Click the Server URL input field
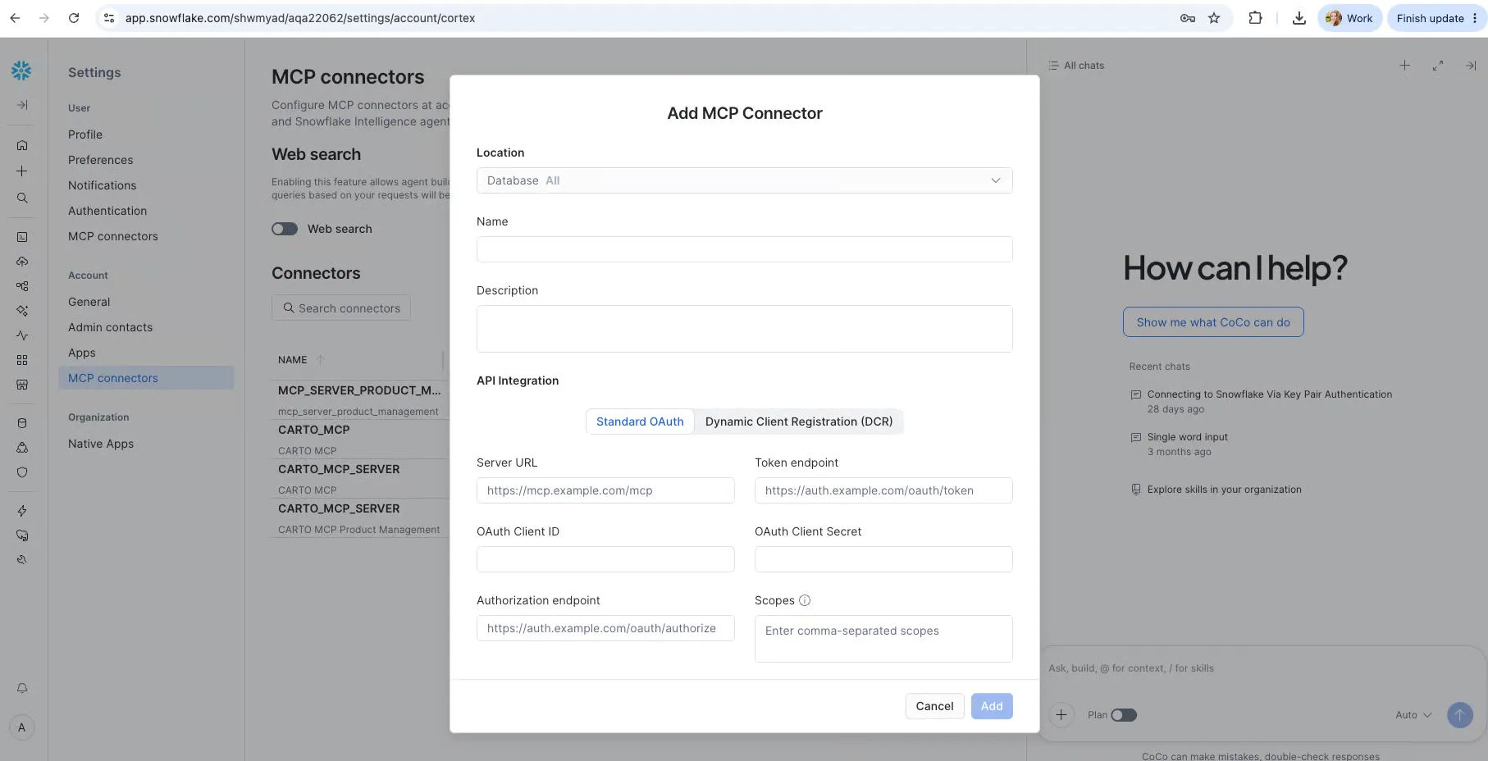 click(x=605, y=490)
